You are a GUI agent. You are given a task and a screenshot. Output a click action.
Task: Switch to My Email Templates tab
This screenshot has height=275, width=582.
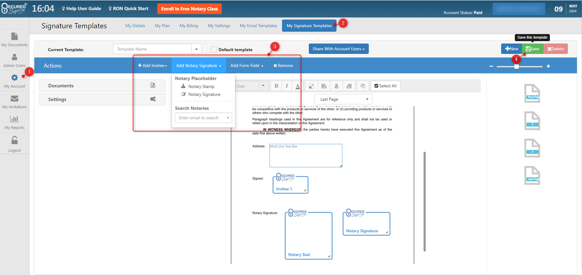tap(258, 26)
